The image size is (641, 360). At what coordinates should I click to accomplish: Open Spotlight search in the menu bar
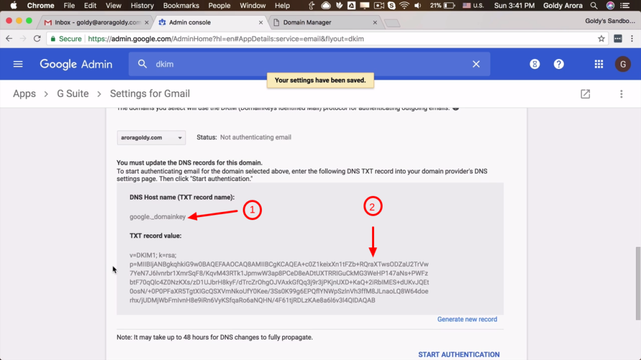click(594, 6)
